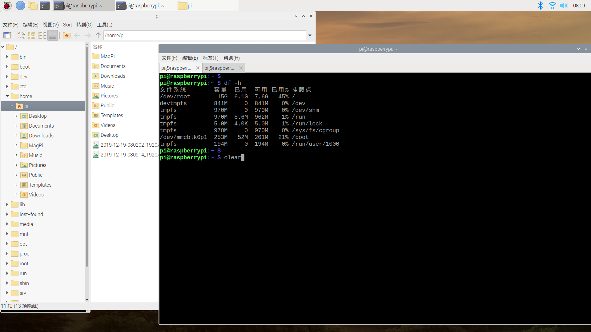This screenshot has width=591, height=332.
Task: Switch to compact list view
Action: pos(42,35)
